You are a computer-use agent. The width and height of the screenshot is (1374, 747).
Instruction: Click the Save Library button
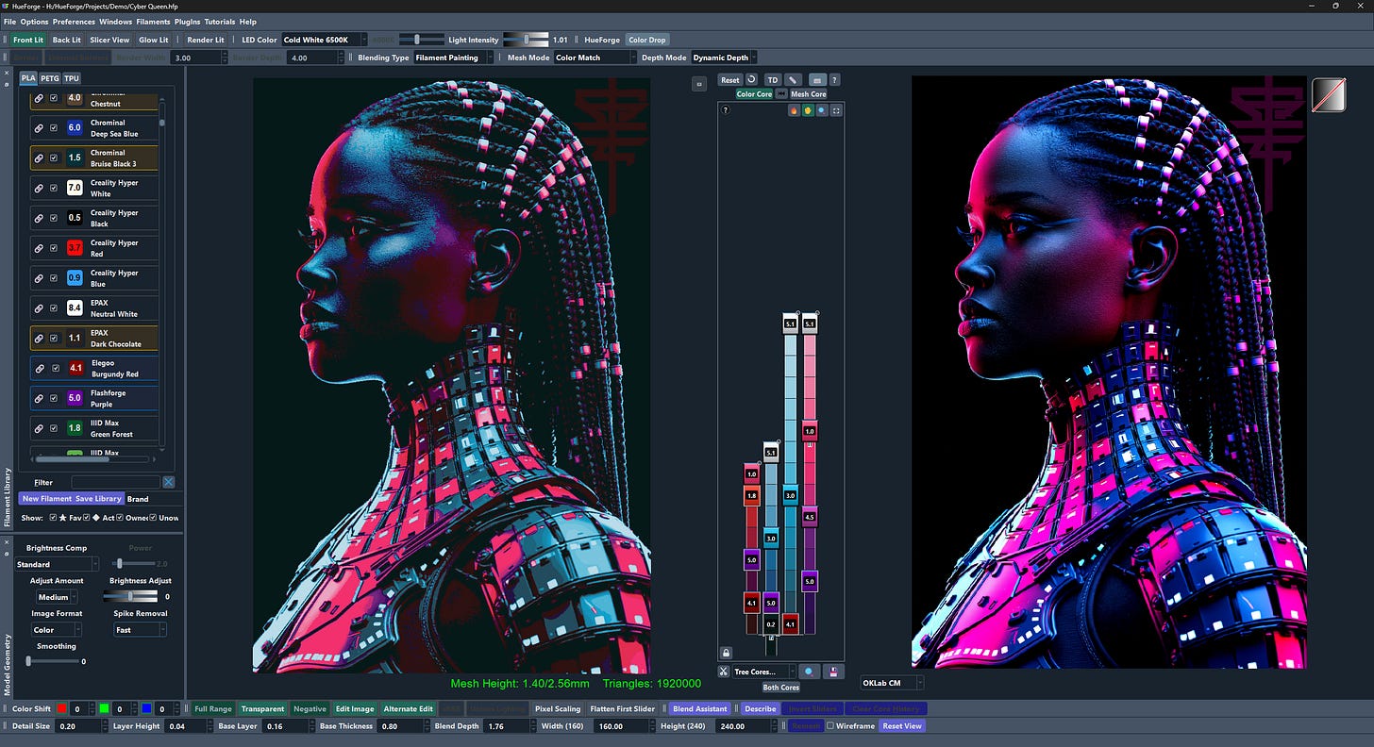tap(98, 499)
